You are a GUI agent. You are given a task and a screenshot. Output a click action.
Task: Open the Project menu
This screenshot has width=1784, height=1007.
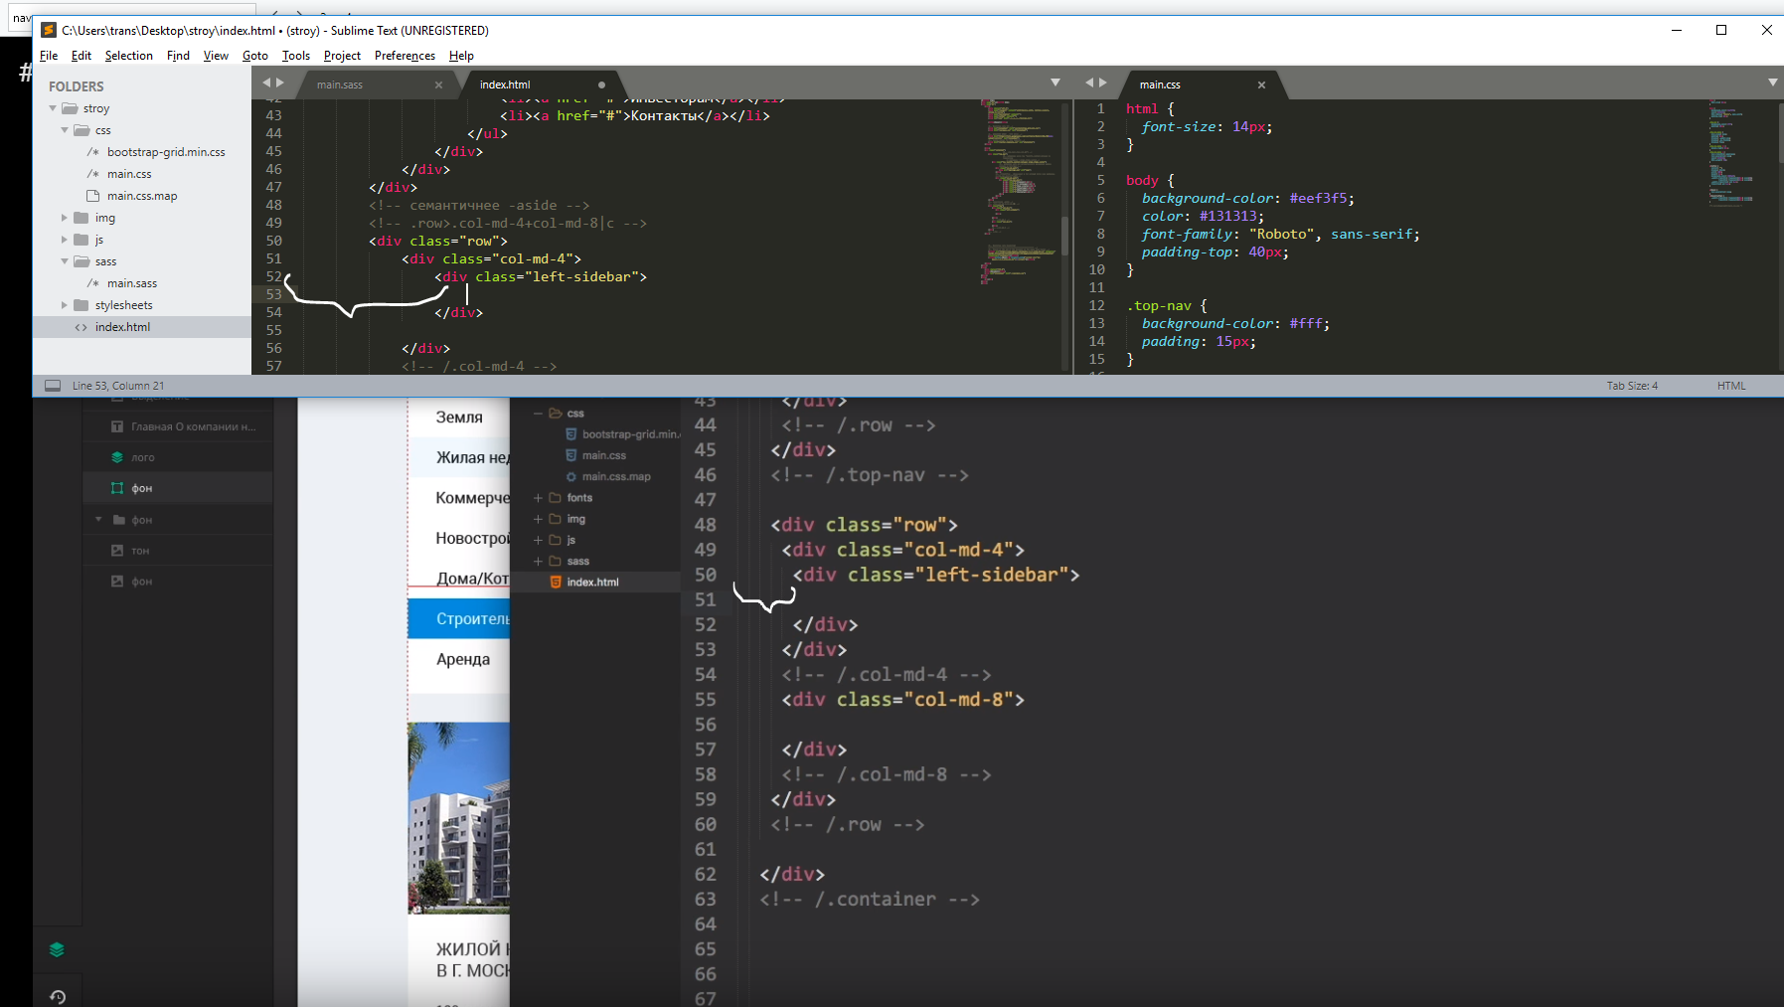click(342, 56)
